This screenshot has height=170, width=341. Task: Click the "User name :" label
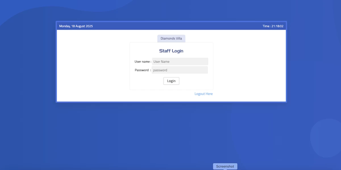(x=143, y=61)
